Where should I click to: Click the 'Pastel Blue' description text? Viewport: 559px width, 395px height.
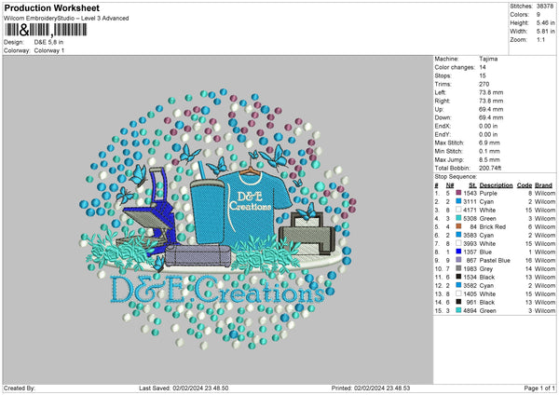(x=495, y=260)
